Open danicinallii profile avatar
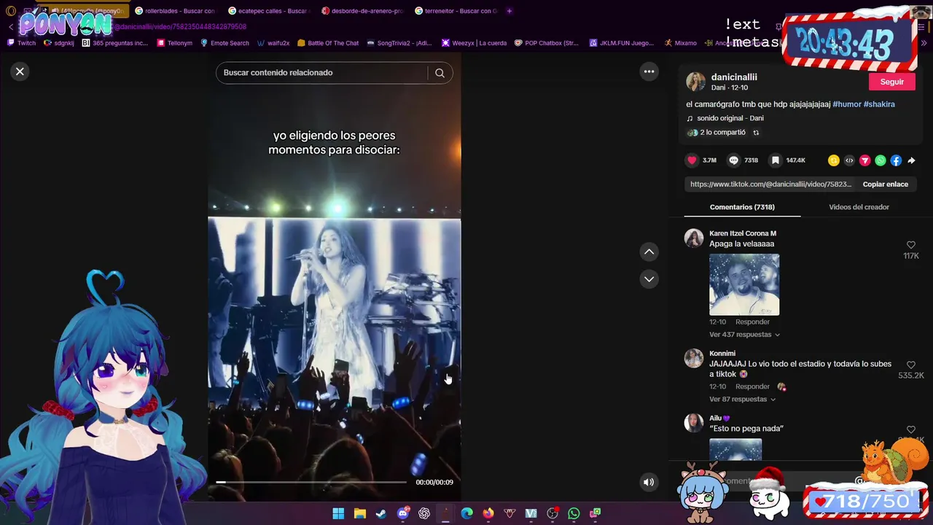 click(695, 82)
